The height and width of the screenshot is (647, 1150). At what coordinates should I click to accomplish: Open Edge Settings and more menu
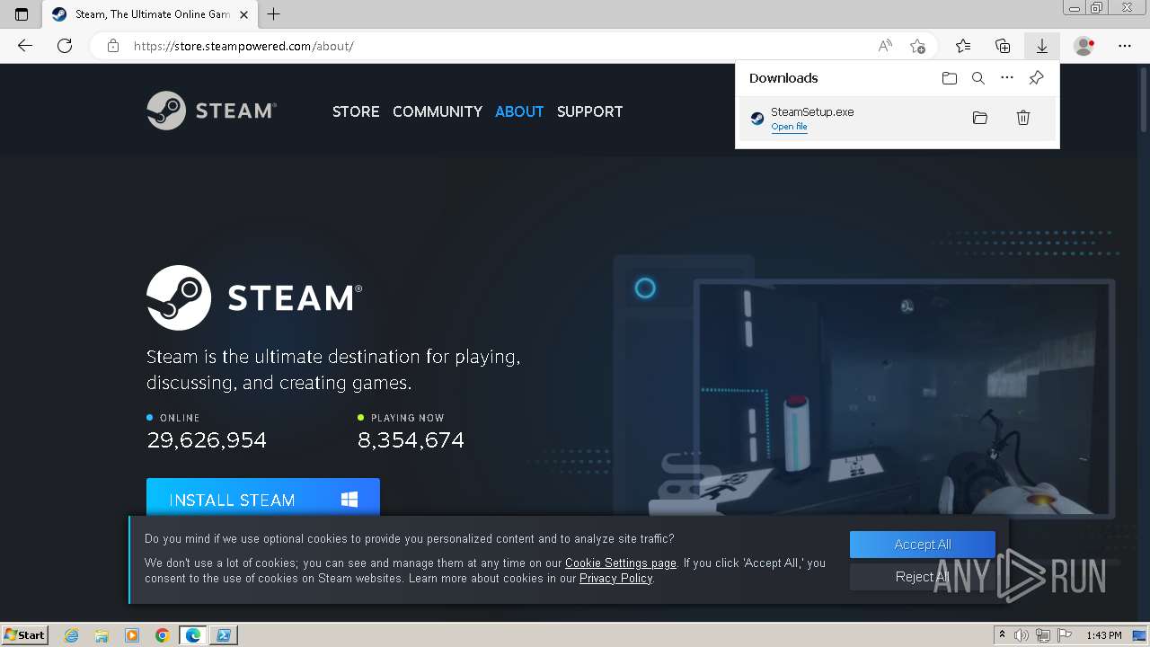[1125, 46]
